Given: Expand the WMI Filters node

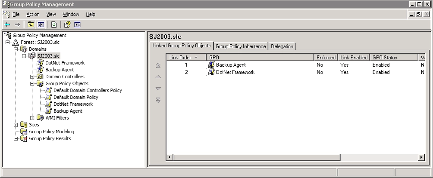Looking at the screenshot, I should click(x=32, y=118).
